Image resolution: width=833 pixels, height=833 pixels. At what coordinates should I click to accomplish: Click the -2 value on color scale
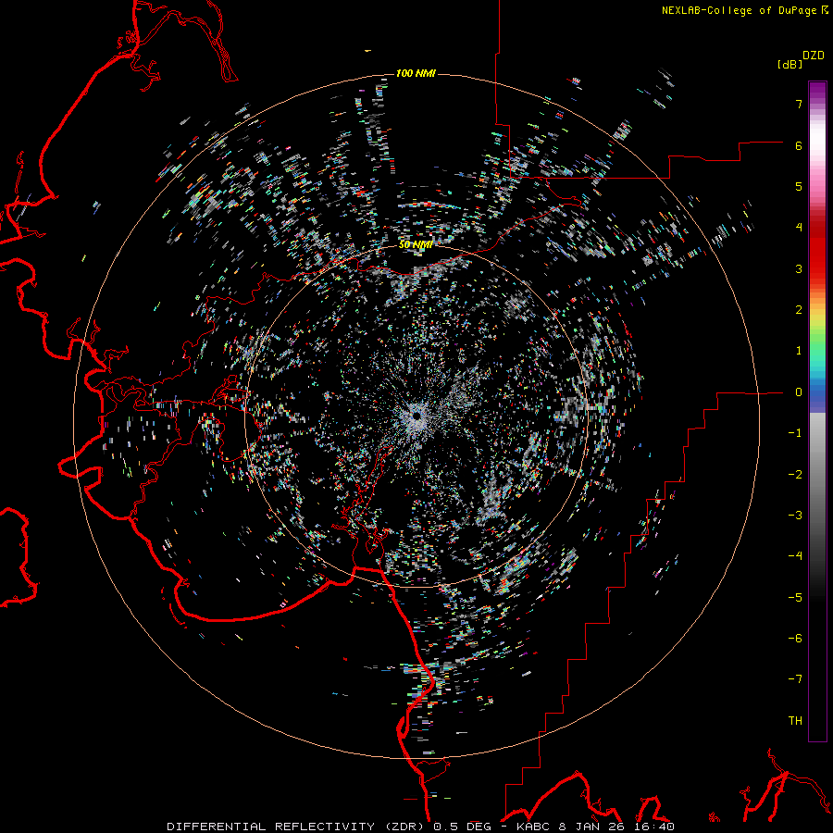point(795,475)
